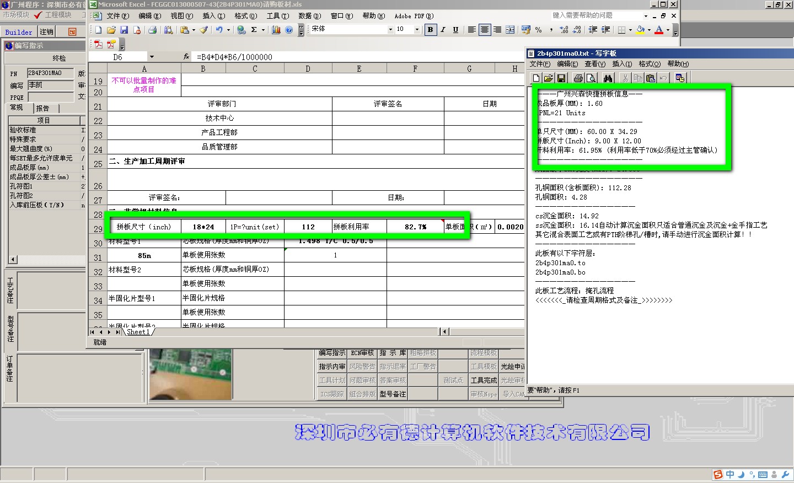Open Name Box dropdown arrow beside D6
This screenshot has height=483, width=794.
pos(152,57)
